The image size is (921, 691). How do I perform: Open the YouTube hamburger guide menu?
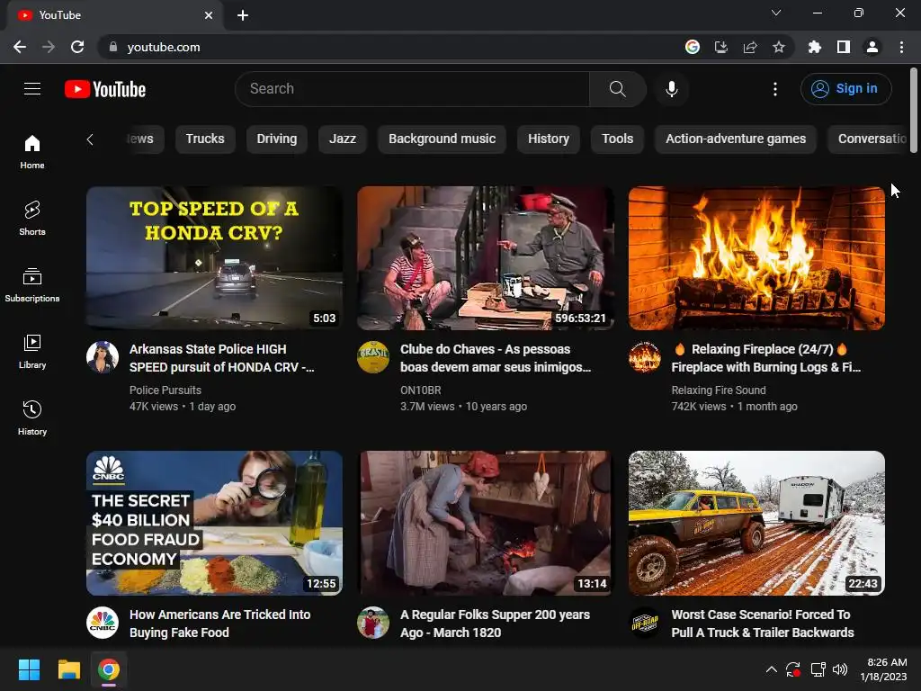[x=32, y=89]
